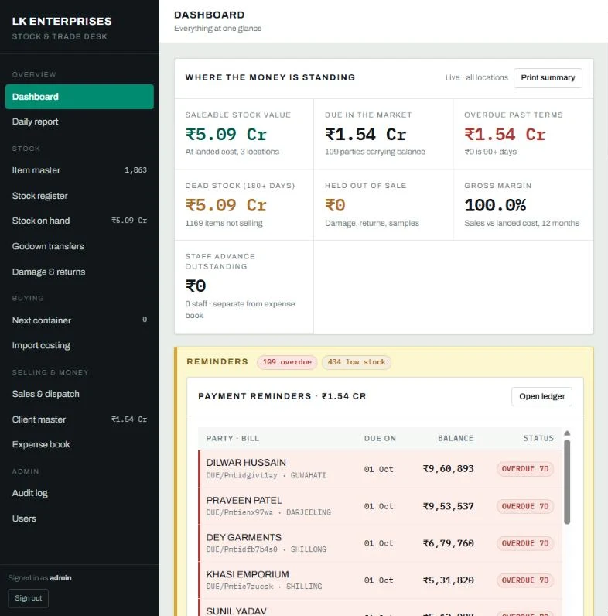Open the Users admin page
Screen dimensions: 608x616
tap(80, 518)
